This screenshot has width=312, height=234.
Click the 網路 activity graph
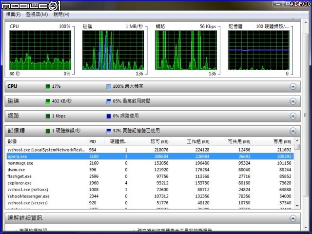point(186,50)
